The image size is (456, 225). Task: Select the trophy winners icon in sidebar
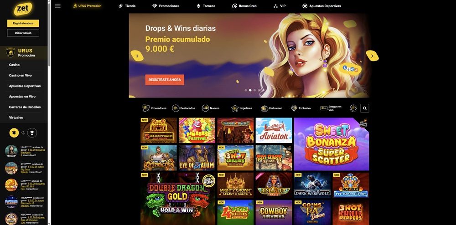[x=32, y=133]
